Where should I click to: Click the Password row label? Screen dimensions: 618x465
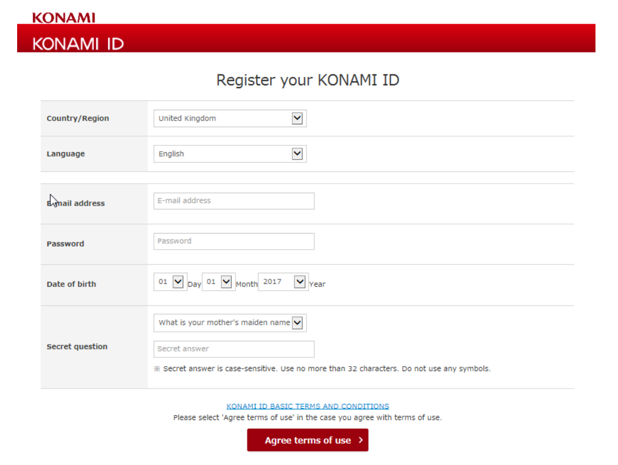[65, 244]
